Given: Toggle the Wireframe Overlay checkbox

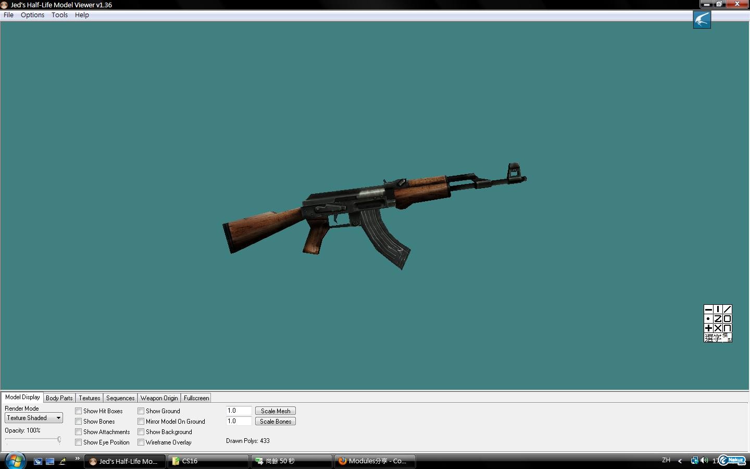Looking at the screenshot, I should (x=141, y=442).
